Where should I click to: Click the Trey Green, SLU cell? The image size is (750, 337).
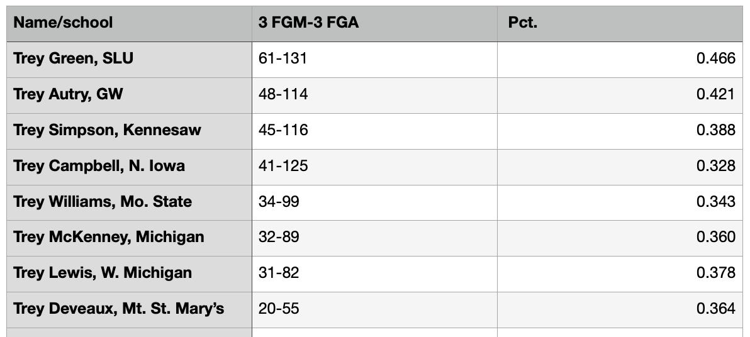[x=129, y=60]
